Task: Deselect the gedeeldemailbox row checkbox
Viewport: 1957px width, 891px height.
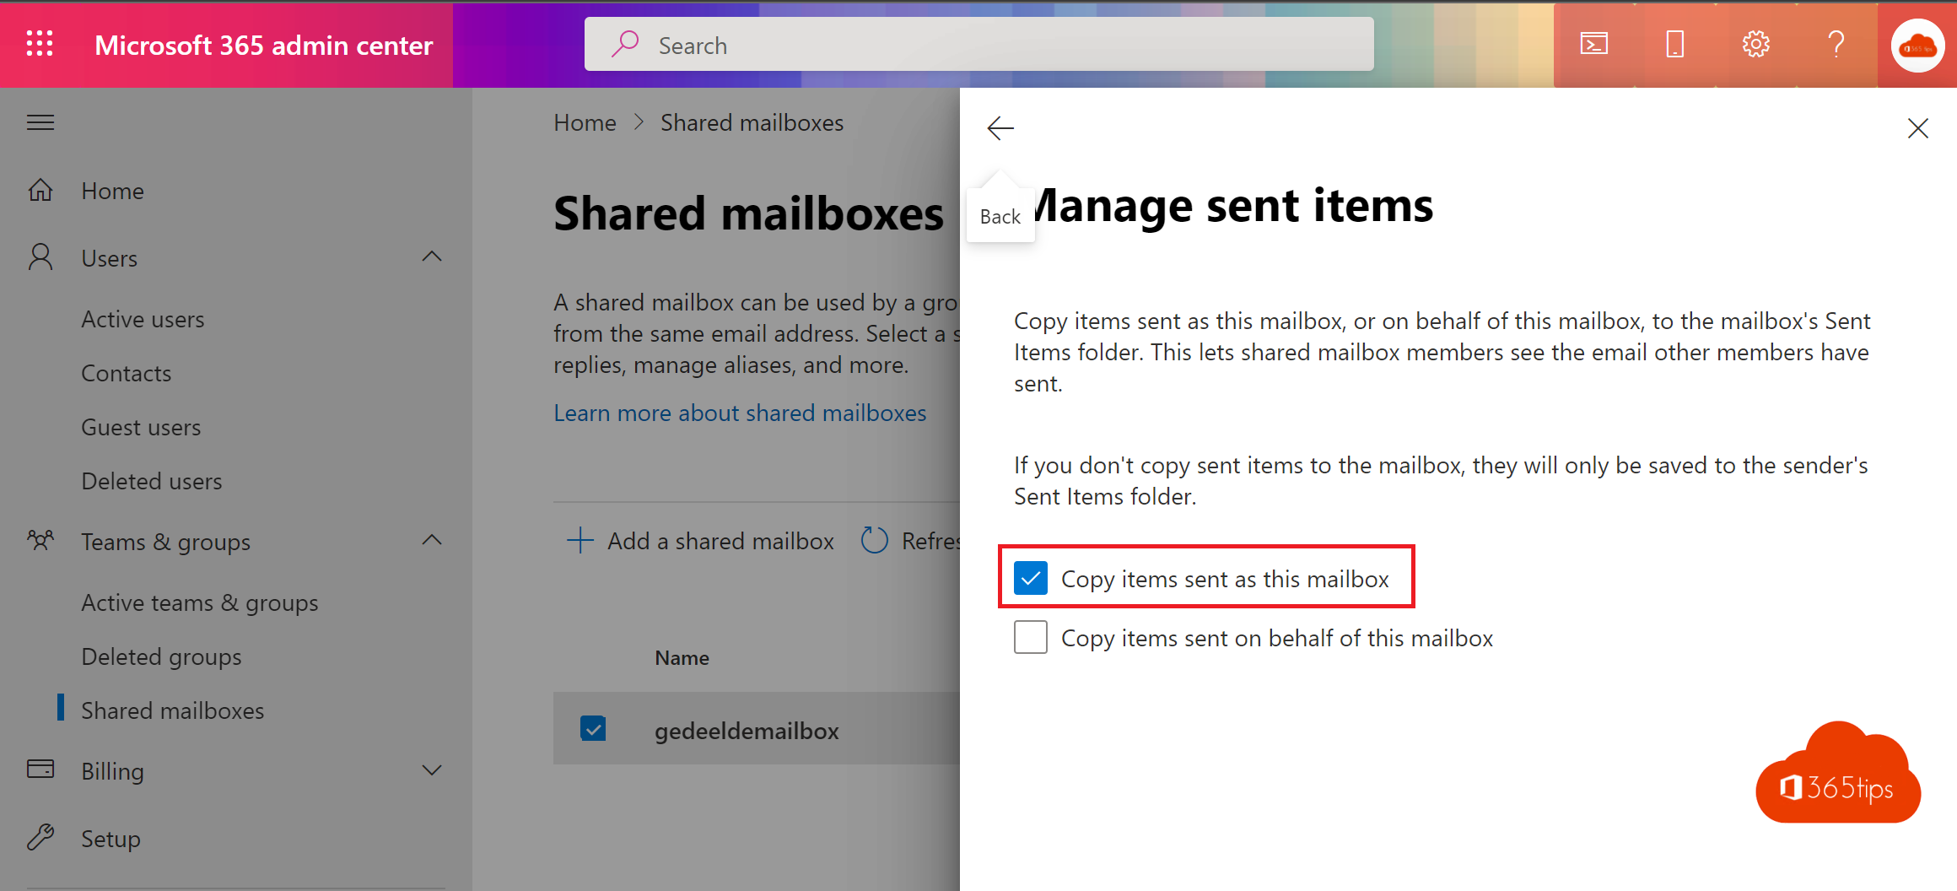Action: tap(593, 728)
